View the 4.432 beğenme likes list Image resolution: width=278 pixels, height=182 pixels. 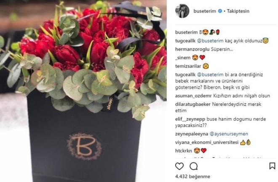point(192,177)
